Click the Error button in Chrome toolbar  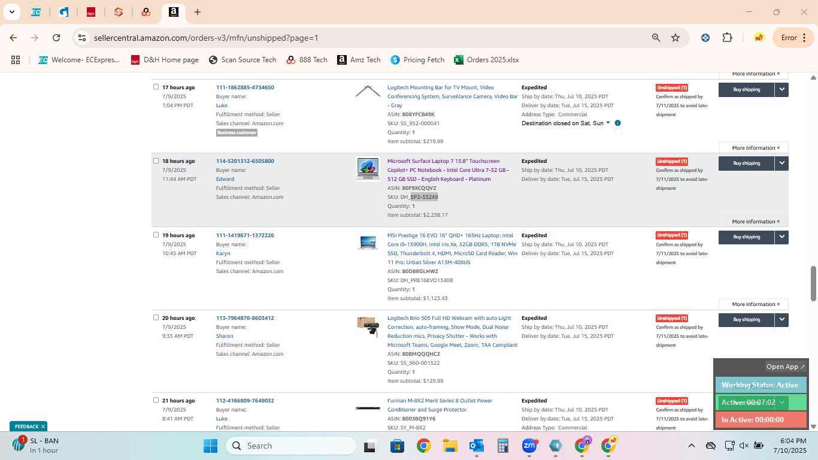point(794,38)
